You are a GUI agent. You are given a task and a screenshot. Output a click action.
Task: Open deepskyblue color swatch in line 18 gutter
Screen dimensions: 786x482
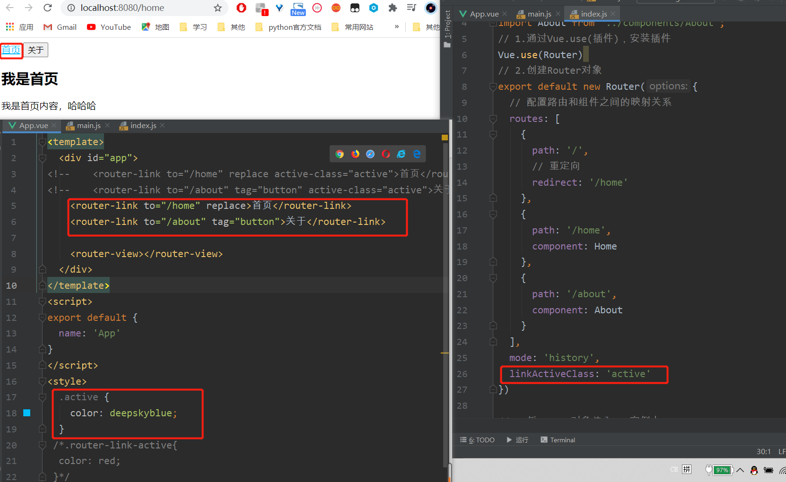point(27,413)
